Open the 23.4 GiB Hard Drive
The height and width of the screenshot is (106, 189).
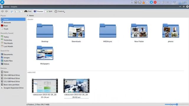point(13,78)
